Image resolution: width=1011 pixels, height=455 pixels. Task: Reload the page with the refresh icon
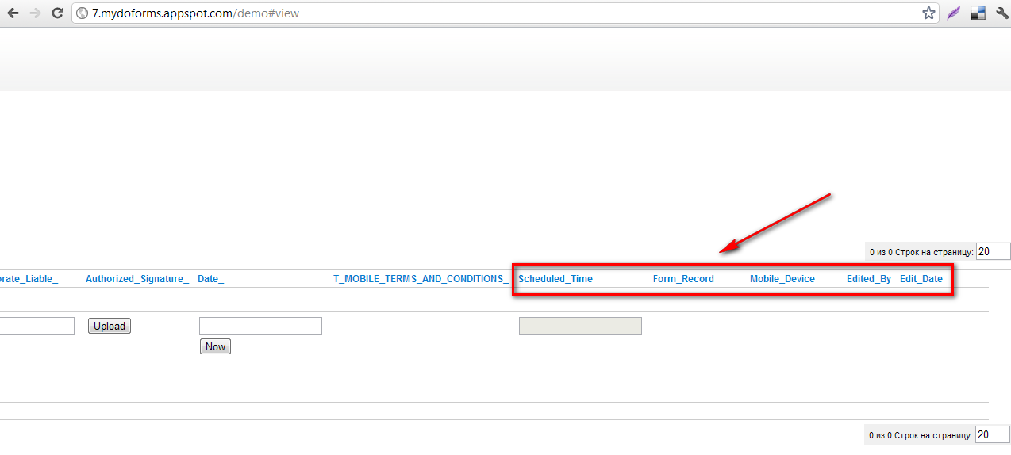pyautogui.click(x=57, y=13)
